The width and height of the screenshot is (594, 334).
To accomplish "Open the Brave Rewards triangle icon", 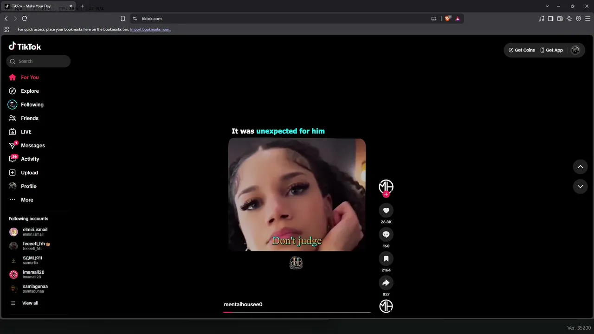I will pos(458,19).
